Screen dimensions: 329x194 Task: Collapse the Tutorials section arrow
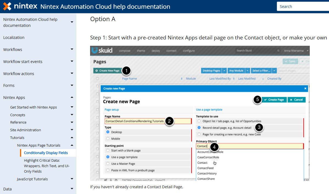(72, 138)
